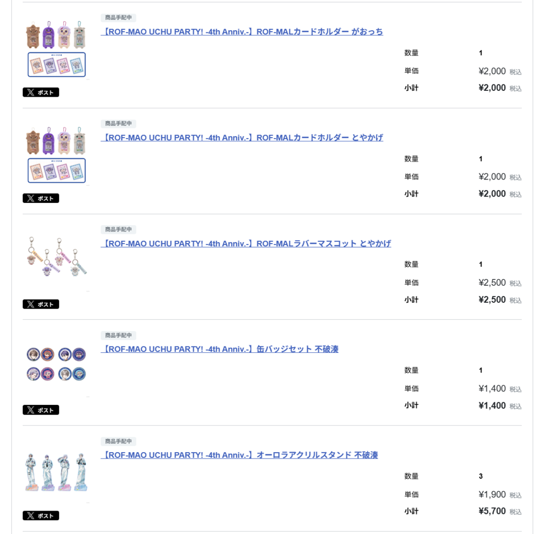The height and width of the screenshot is (534, 544).
Task: Select the カードホルダー とやかげ product thumbnail
Action: point(56,155)
